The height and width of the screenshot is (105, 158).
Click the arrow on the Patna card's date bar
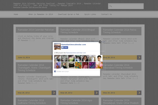tap(139, 57)
